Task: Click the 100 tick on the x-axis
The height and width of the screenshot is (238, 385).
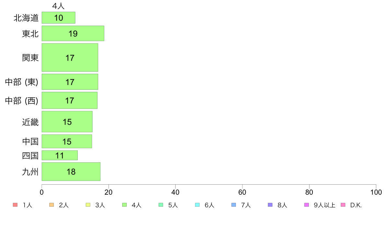Action: [x=376, y=192]
